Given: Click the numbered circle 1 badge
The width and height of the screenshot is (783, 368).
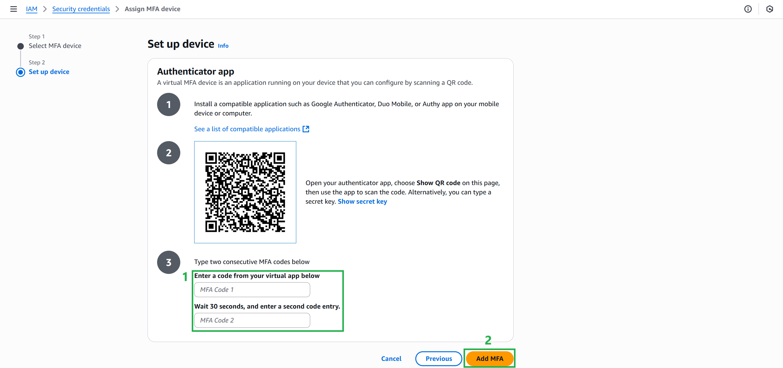Looking at the screenshot, I should pyautogui.click(x=169, y=105).
